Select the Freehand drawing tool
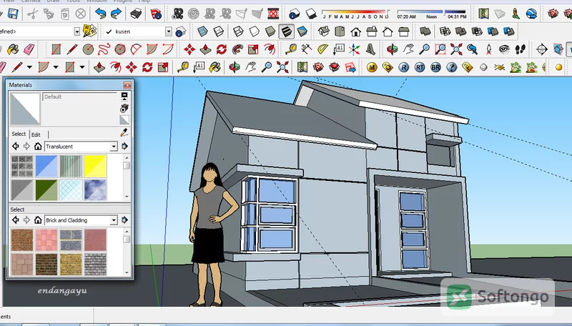Viewport: 572px width, 326px height. point(104,49)
